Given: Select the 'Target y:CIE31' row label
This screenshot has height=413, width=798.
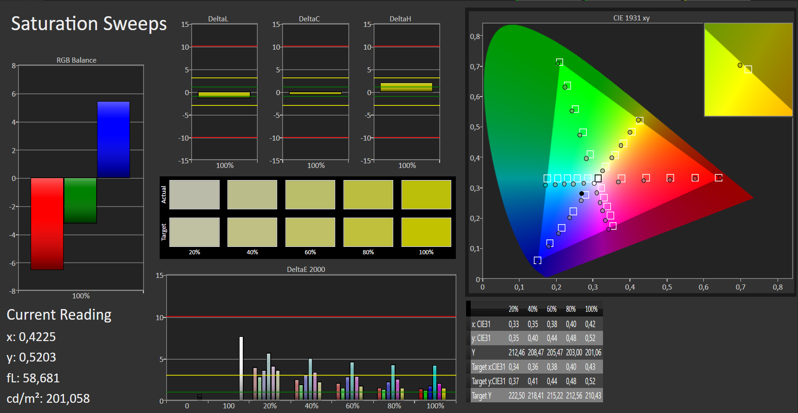Looking at the screenshot, I should 488,381.
